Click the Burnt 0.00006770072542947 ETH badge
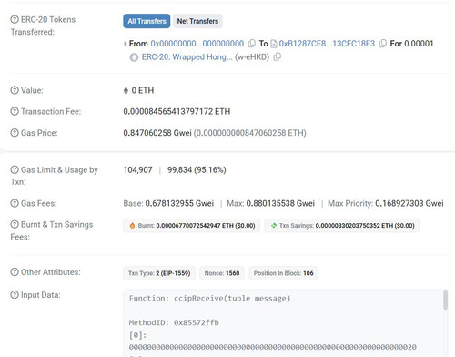The height and width of the screenshot is (357, 455). [x=191, y=226]
